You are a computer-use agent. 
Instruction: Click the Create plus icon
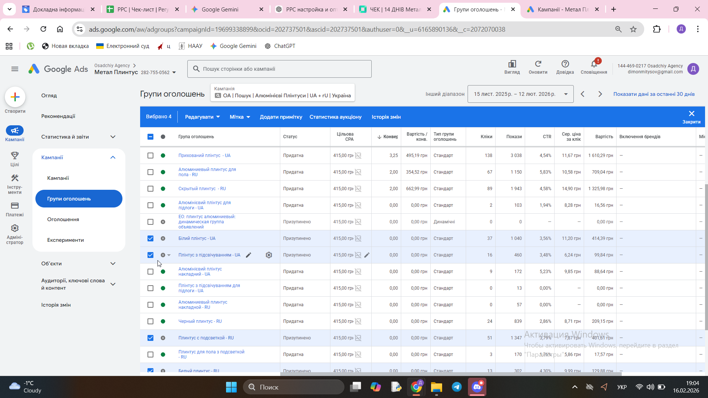15,97
